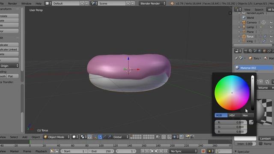Toggle proportional editing button in 3D header
Image resolution: width=274 pixels, height=154 pixels.
point(164,137)
